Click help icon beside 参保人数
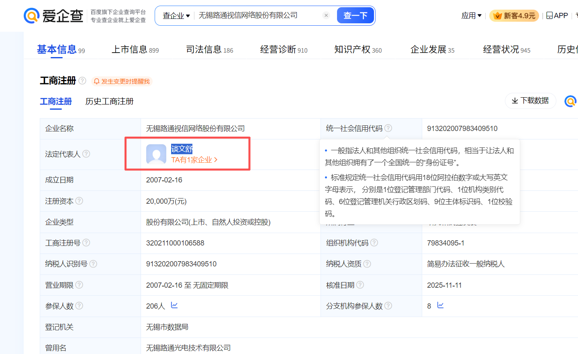The height and width of the screenshot is (354, 578). 79,306
